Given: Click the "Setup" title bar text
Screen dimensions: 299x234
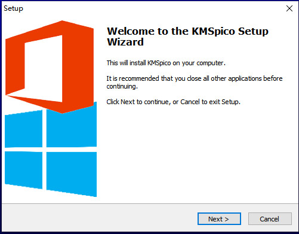Looking at the screenshot, I should (13, 8).
